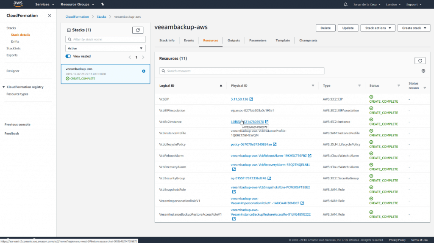The width and height of the screenshot is (434, 243).
Task: Switch to the Stack info tab
Action: pyautogui.click(x=167, y=41)
